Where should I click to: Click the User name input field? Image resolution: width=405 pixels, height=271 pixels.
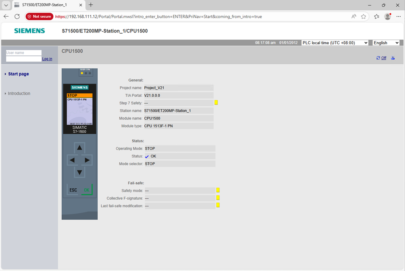24,53
